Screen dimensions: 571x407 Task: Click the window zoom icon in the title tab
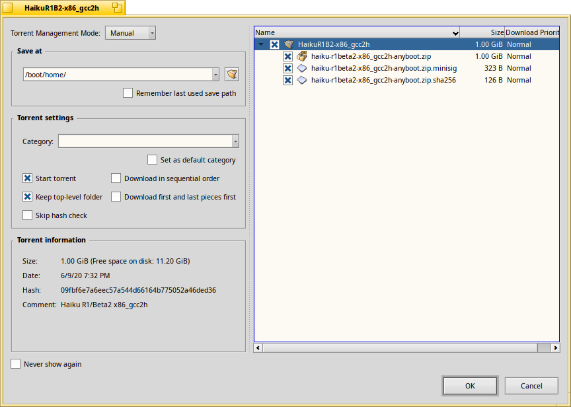pyautogui.click(x=117, y=8)
